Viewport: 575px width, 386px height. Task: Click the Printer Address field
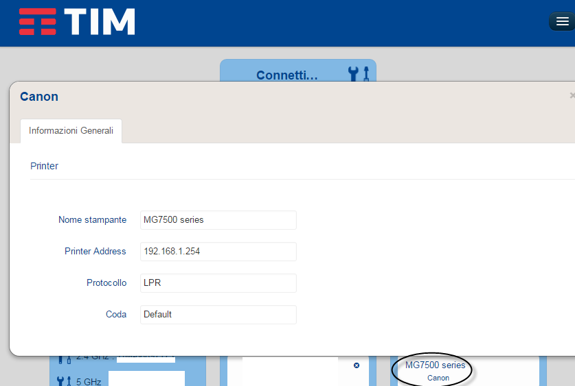pos(218,252)
